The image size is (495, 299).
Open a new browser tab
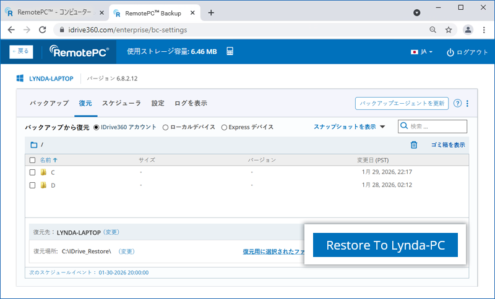[211, 12]
